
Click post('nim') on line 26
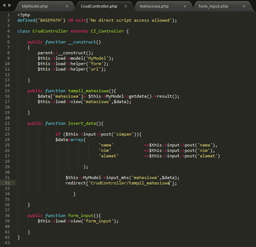pyautogui.click(x=199, y=151)
